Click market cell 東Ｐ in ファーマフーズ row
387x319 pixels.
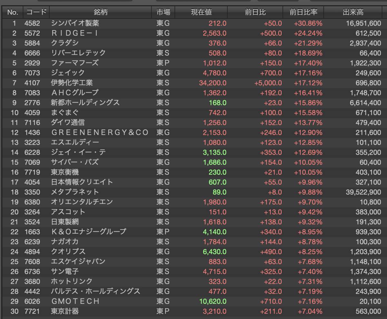coord(163,63)
